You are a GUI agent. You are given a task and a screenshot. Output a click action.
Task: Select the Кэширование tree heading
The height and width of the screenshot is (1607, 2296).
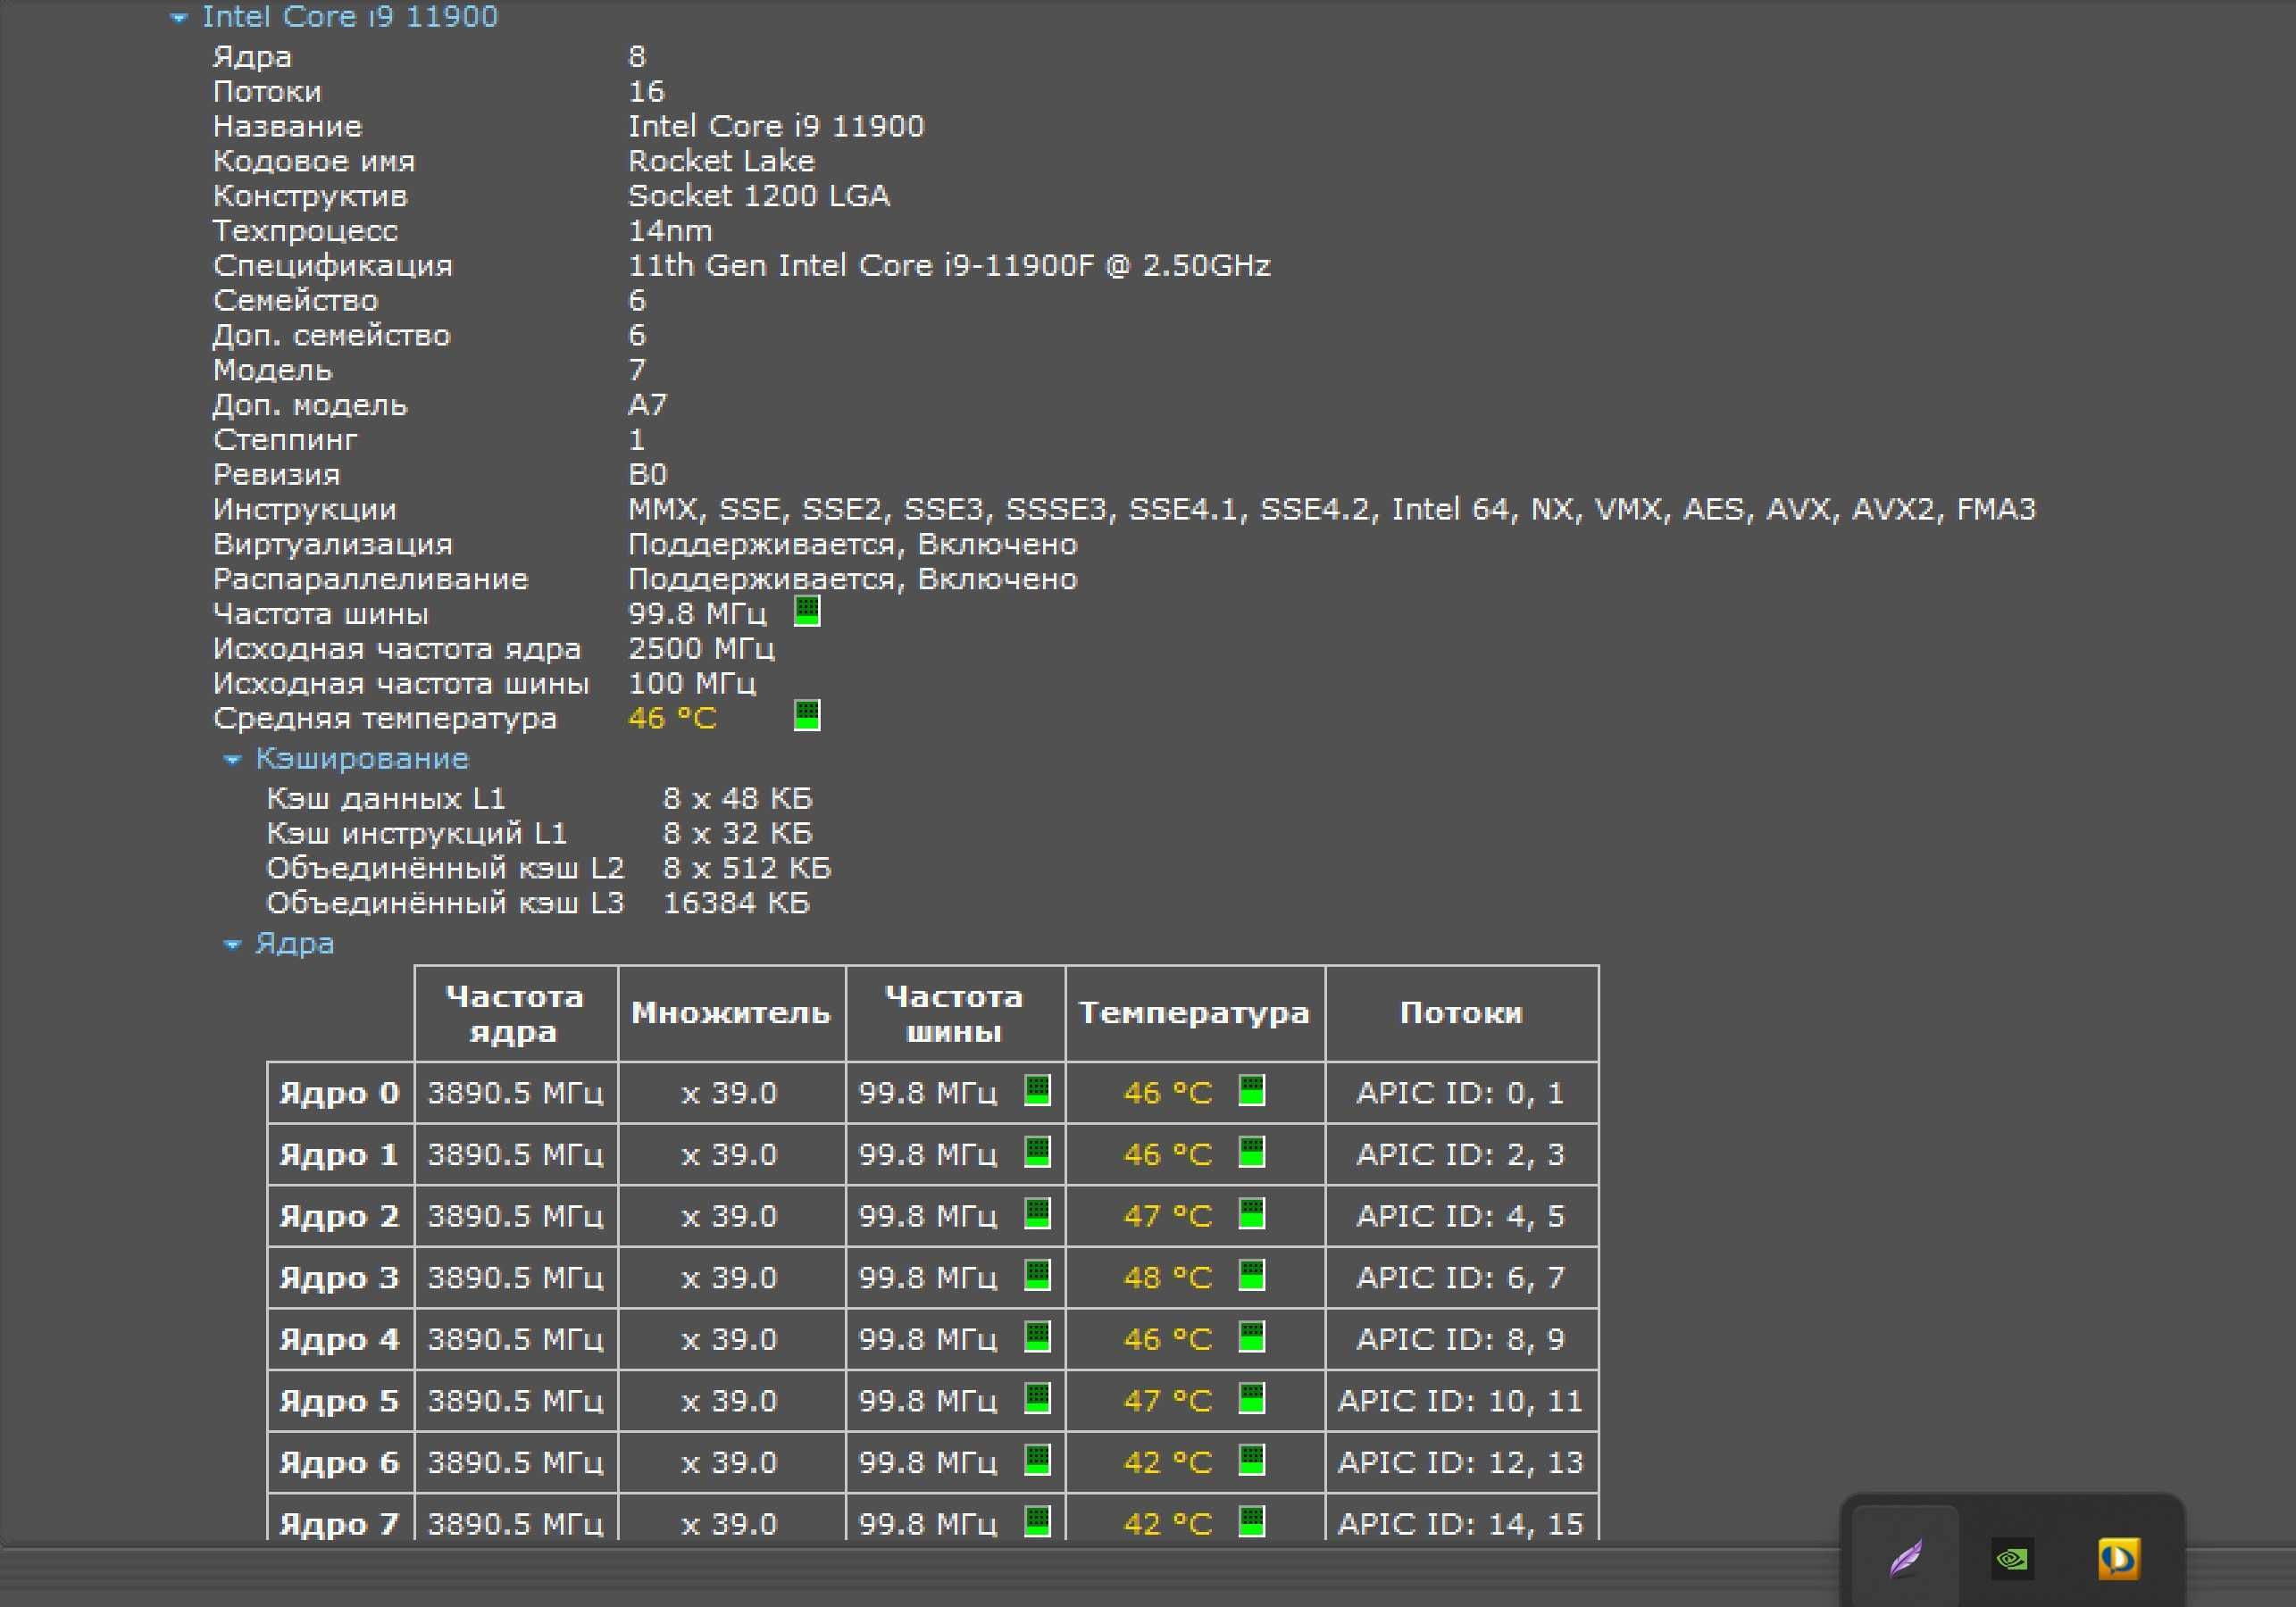(x=362, y=759)
